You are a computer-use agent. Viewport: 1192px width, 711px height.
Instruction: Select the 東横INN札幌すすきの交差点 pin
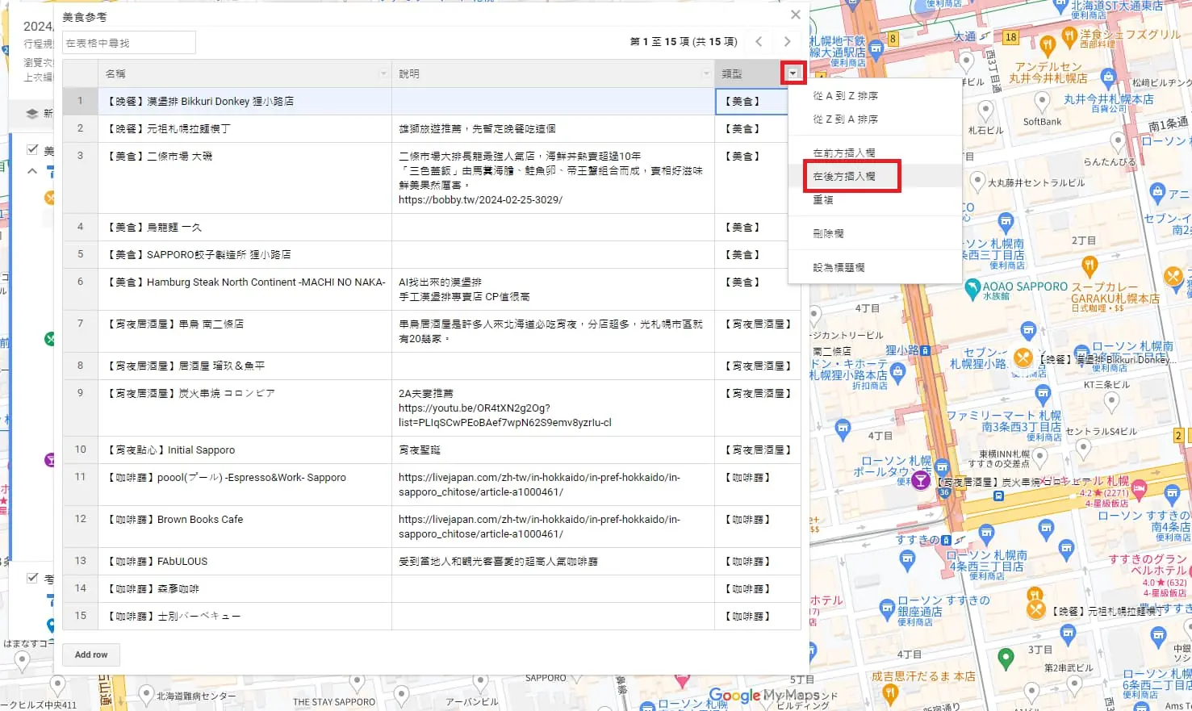[1039, 458]
